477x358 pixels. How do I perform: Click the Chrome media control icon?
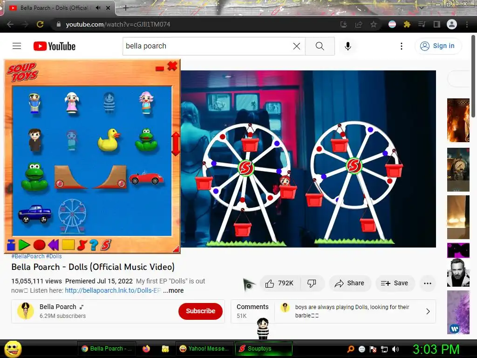click(422, 24)
